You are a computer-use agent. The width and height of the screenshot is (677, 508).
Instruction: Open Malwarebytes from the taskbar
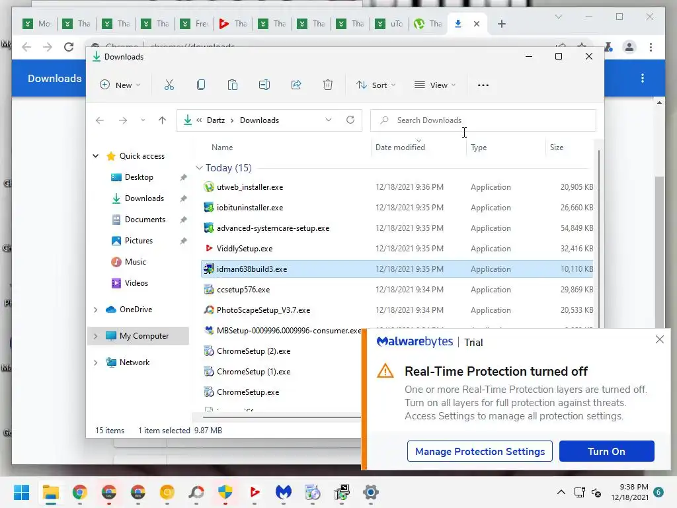click(x=283, y=492)
